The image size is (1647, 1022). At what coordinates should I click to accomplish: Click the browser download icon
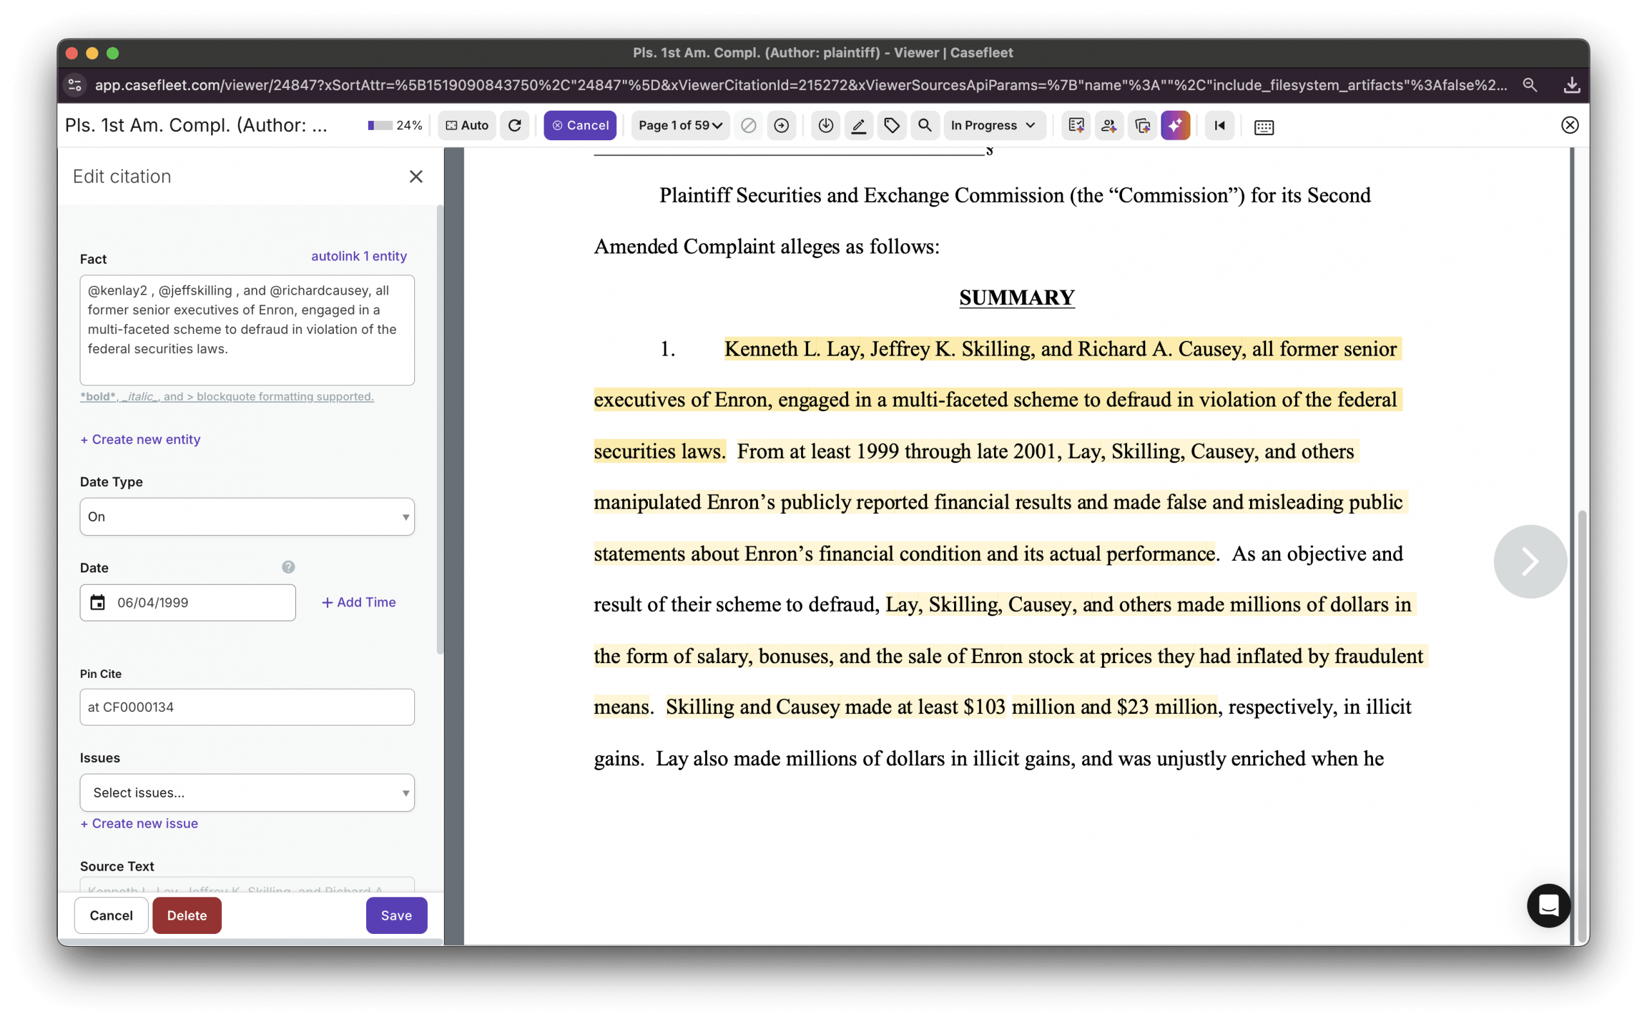click(x=1571, y=85)
